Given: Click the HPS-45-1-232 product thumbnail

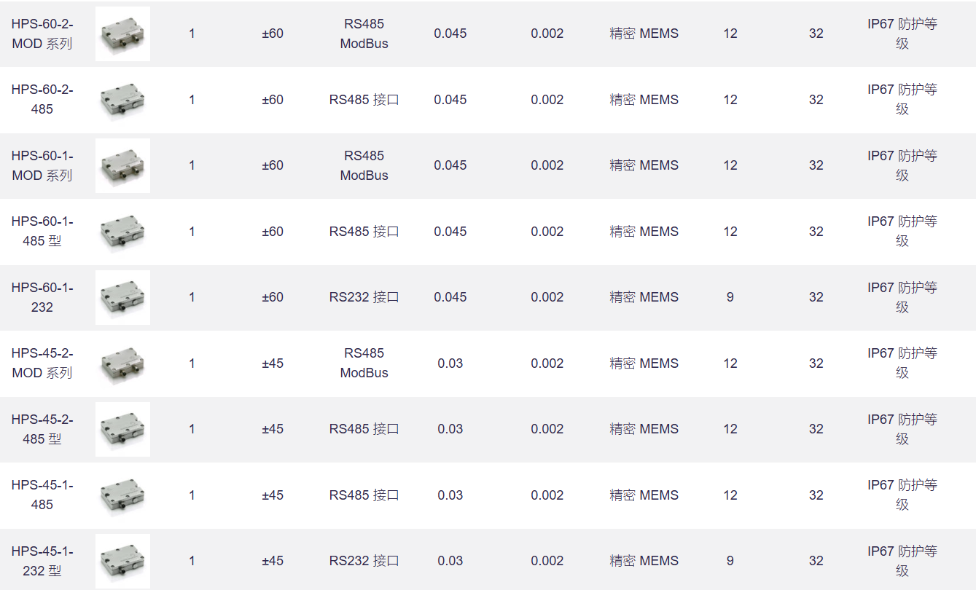Looking at the screenshot, I should click(x=122, y=561).
